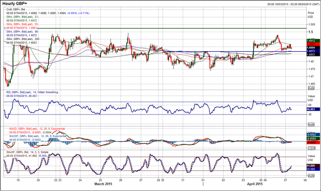Select the blue SMA 89 legend label
The width and height of the screenshot is (321, 191).
click(23, 32)
